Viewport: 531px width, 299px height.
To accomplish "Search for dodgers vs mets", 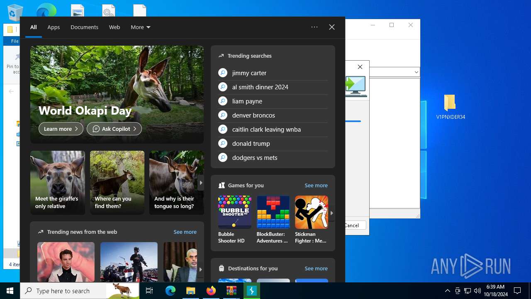I will 273,157.
